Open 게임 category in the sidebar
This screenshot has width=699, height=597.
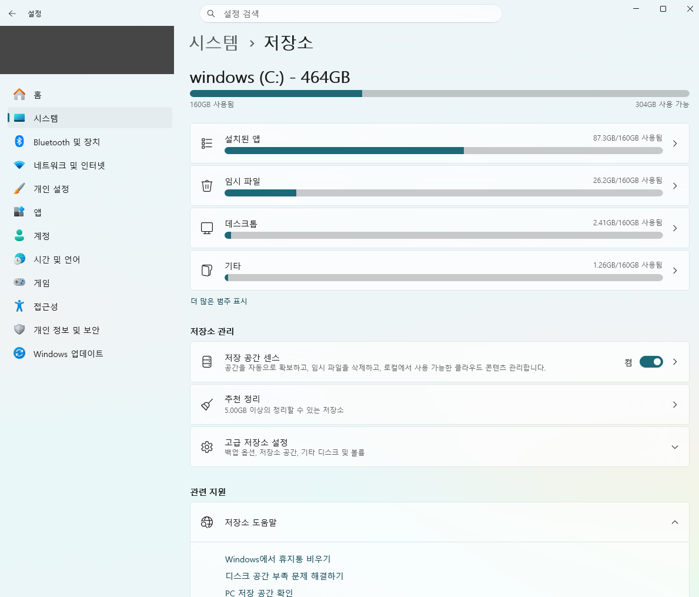pos(90,282)
